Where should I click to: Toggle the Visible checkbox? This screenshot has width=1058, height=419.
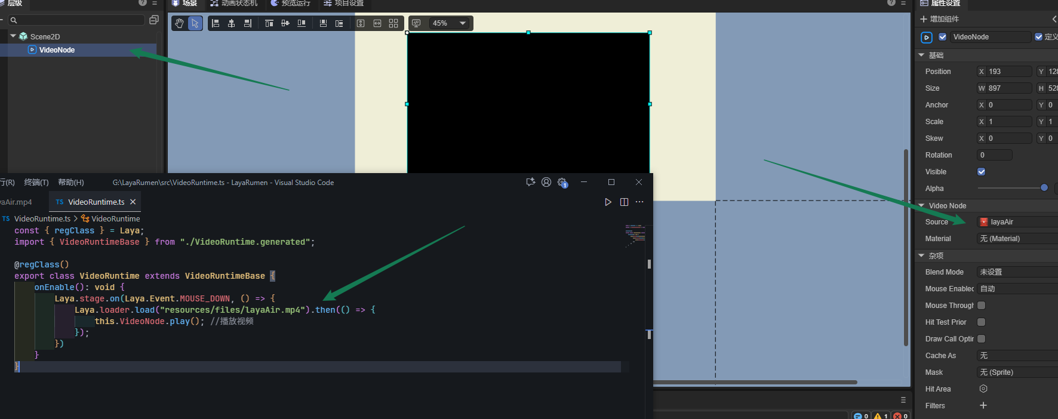click(982, 172)
